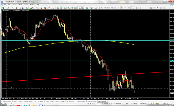
Task: Open the File menu
Action: coord(5,5)
